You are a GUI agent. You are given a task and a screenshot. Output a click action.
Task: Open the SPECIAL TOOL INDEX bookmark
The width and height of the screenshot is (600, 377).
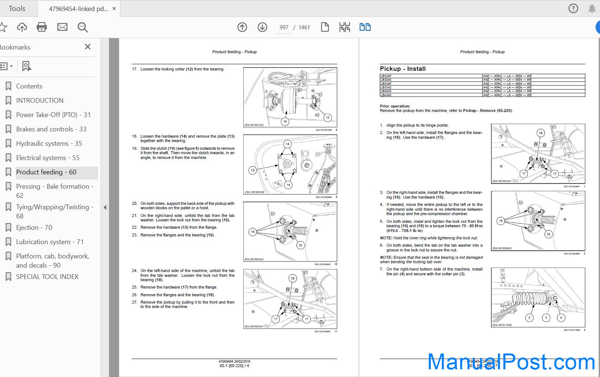point(47,277)
